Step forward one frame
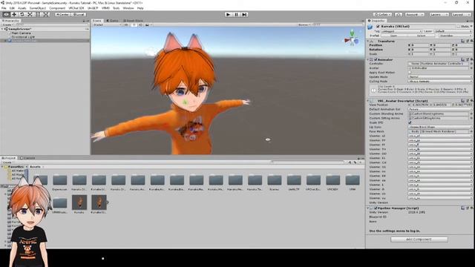475x267 pixels. pyautogui.click(x=244, y=14)
